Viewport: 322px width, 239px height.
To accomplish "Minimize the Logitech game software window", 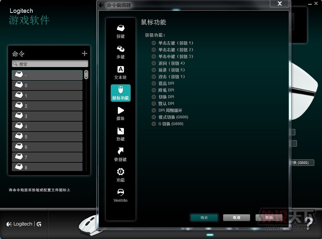I will coord(310,4).
